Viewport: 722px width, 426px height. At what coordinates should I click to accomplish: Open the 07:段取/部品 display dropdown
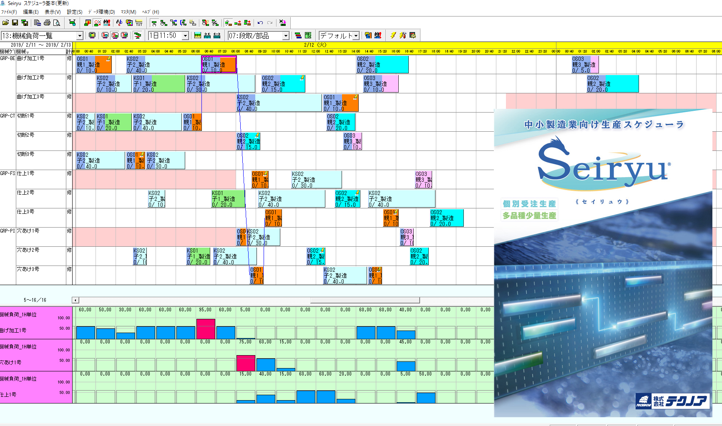click(x=286, y=36)
